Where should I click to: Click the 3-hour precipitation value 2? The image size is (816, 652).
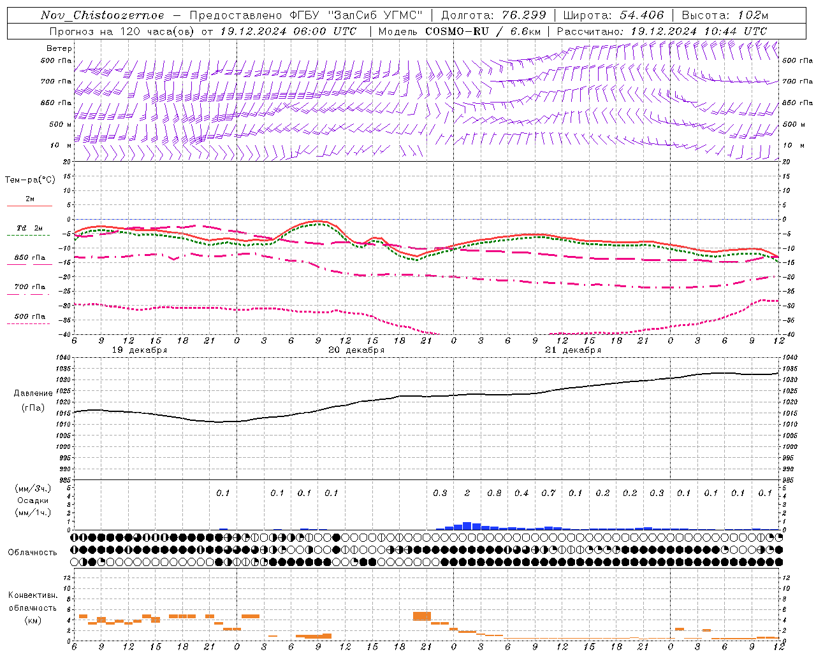(x=467, y=493)
